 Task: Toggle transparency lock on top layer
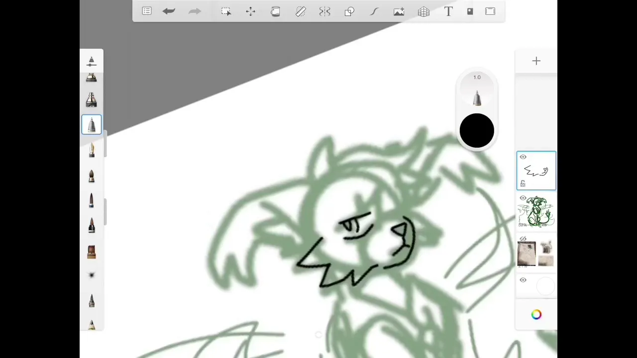click(x=523, y=184)
